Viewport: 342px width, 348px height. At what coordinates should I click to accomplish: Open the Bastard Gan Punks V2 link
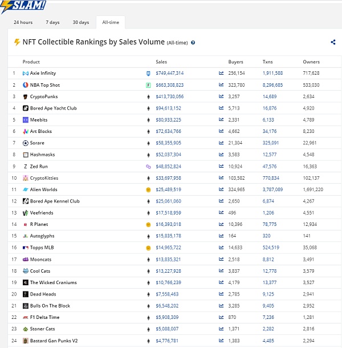[54, 341]
